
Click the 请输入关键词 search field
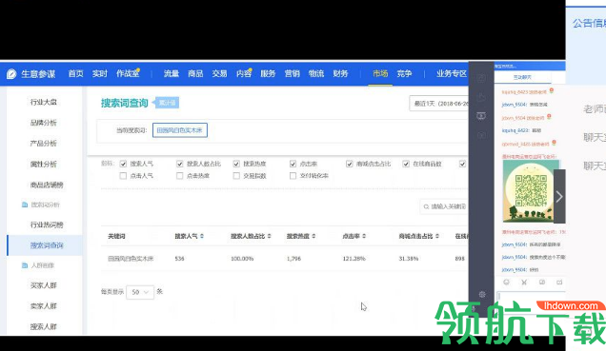(444, 206)
